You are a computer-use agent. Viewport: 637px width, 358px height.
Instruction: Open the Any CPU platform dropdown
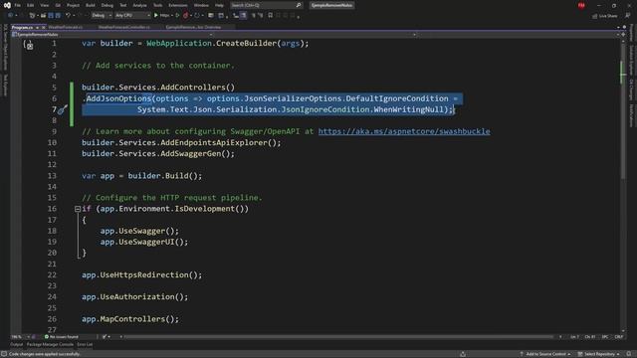point(132,16)
